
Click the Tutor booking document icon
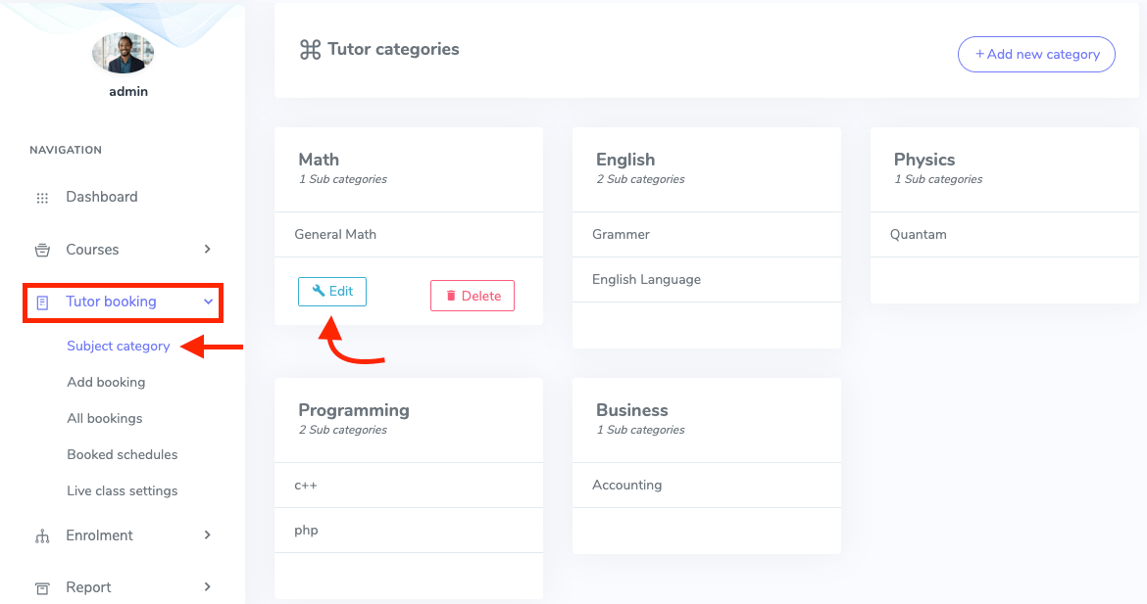[x=42, y=302]
